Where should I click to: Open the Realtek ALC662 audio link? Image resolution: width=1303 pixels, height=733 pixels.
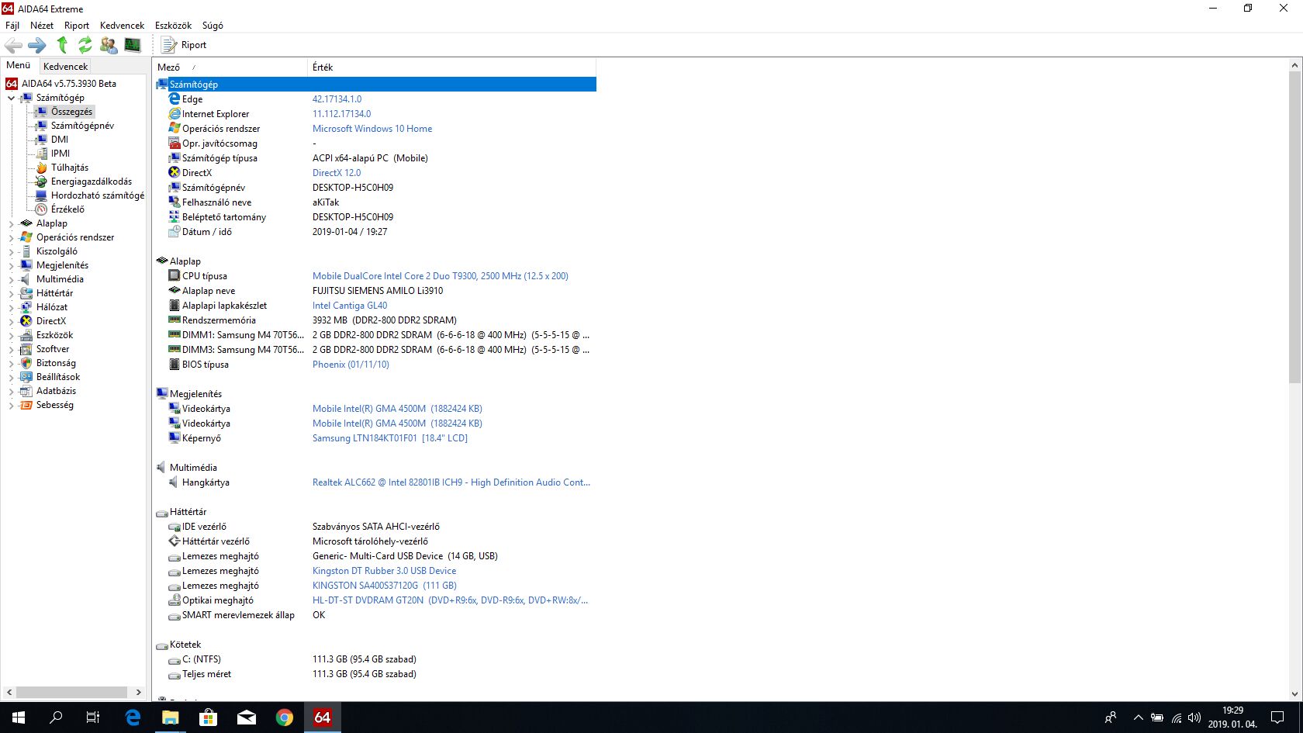451,482
